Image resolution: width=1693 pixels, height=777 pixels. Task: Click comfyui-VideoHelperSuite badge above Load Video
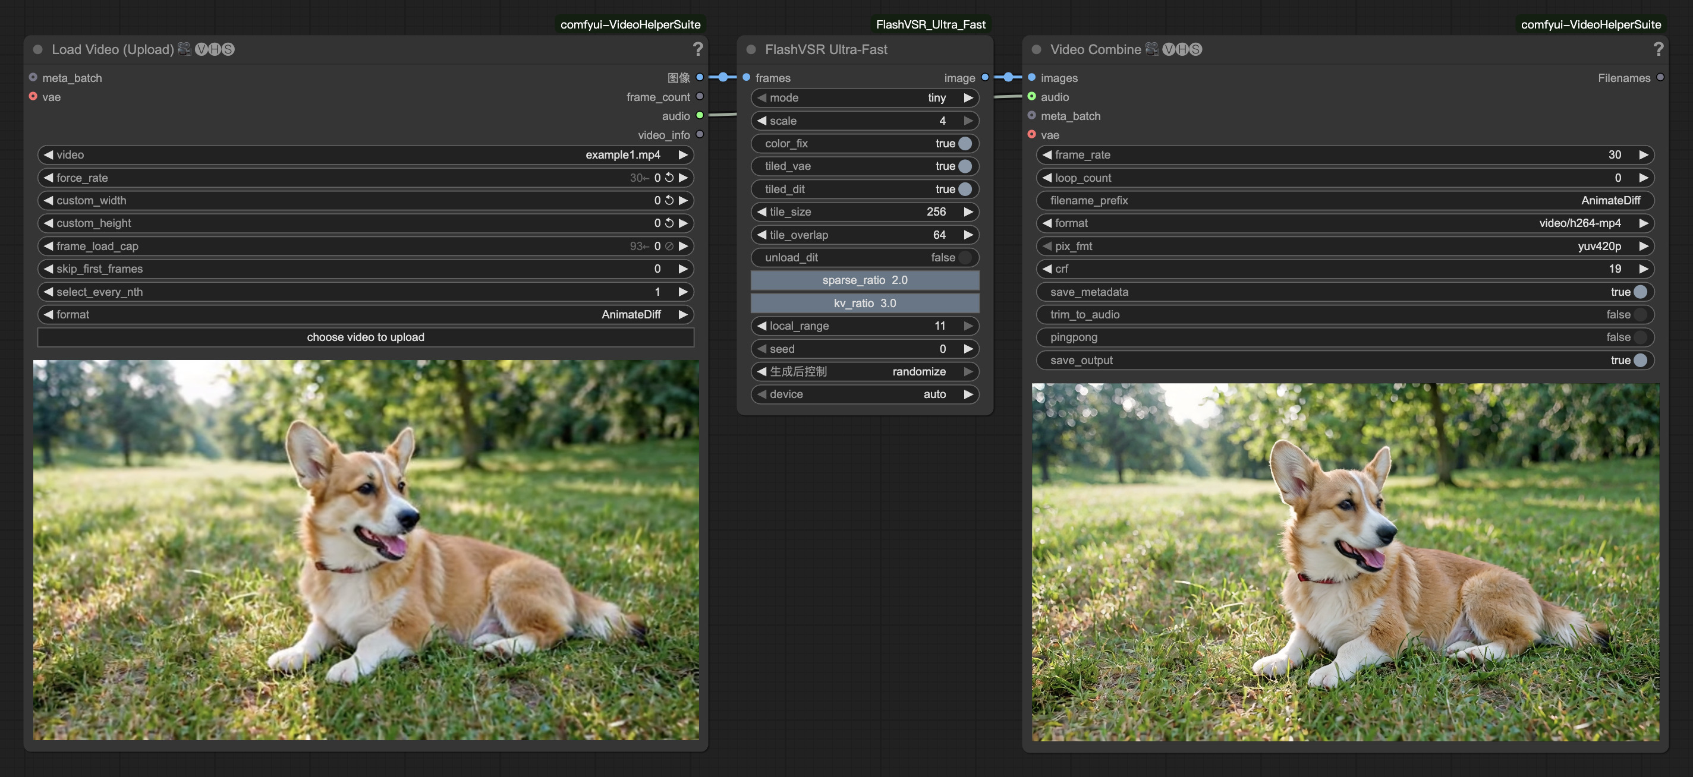630,24
